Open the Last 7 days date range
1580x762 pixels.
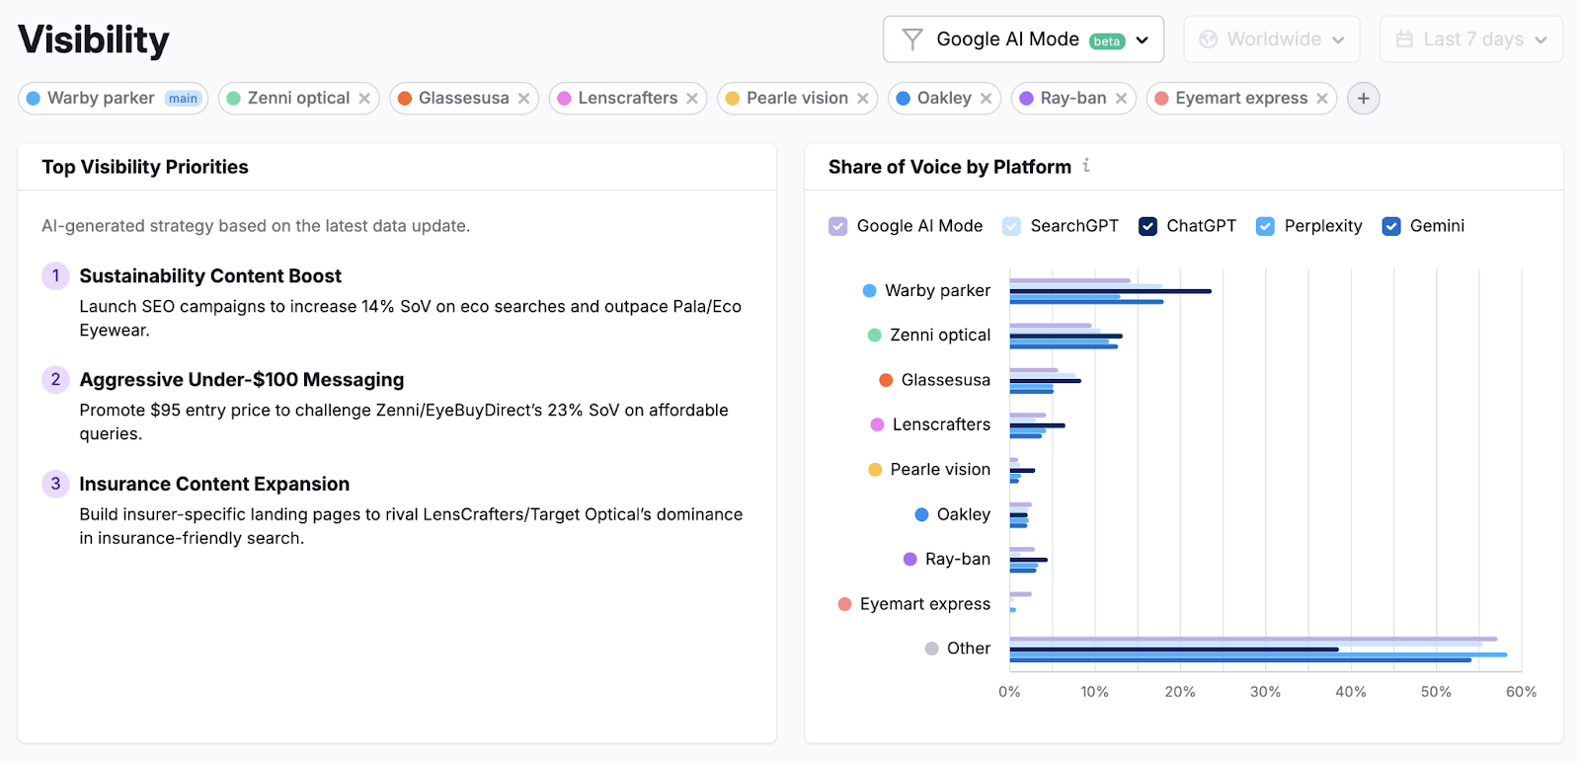tap(1470, 39)
